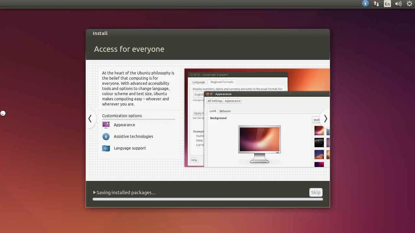
Task: Click the Install window title
Action: (x=100, y=33)
